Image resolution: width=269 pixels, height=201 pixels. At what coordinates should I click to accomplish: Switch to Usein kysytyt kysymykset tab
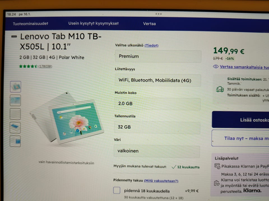[x=94, y=23]
